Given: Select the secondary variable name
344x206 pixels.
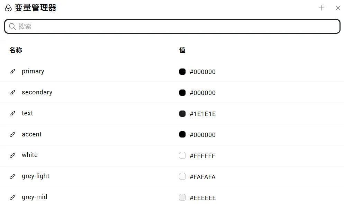Looking at the screenshot, I should coord(37,92).
